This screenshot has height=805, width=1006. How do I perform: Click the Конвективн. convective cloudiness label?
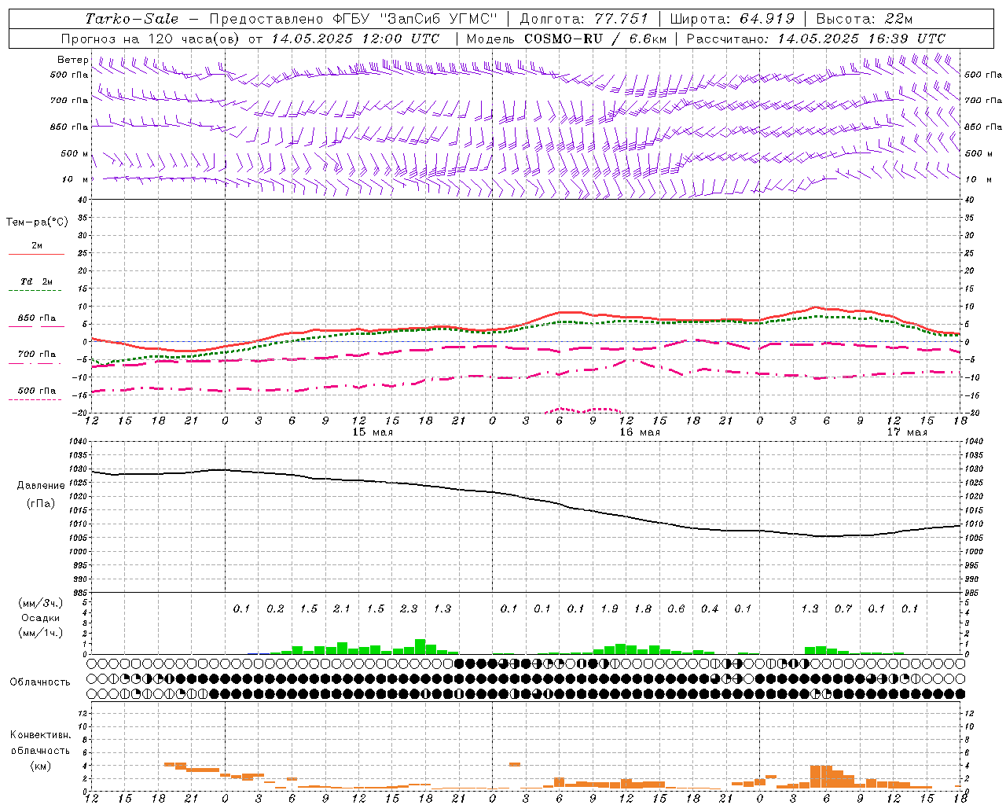click(40, 735)
